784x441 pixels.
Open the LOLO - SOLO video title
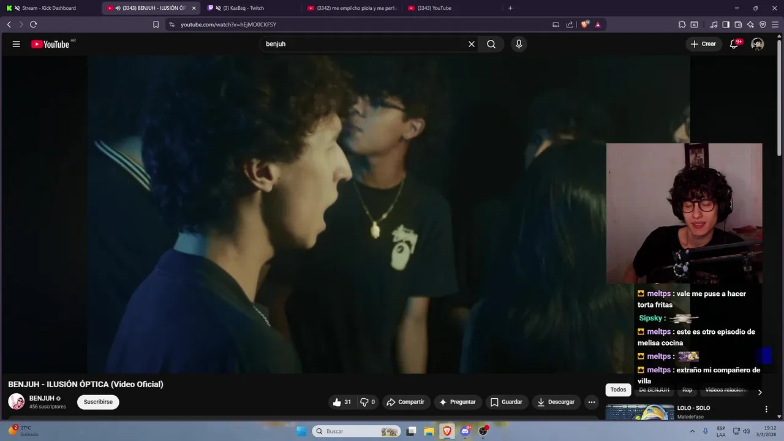693,408
